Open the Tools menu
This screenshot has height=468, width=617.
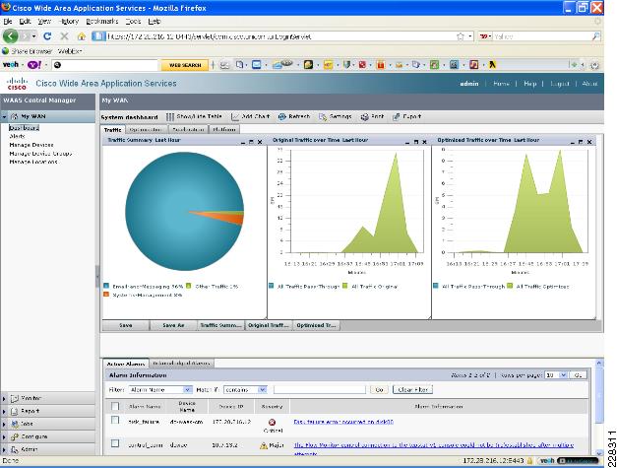click(133, 22)
